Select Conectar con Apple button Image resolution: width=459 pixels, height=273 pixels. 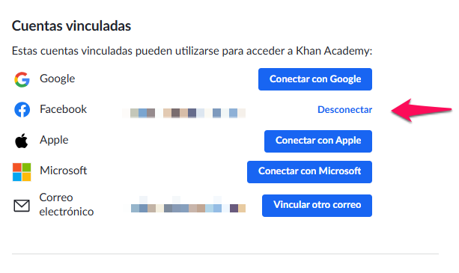click(318, 141)
